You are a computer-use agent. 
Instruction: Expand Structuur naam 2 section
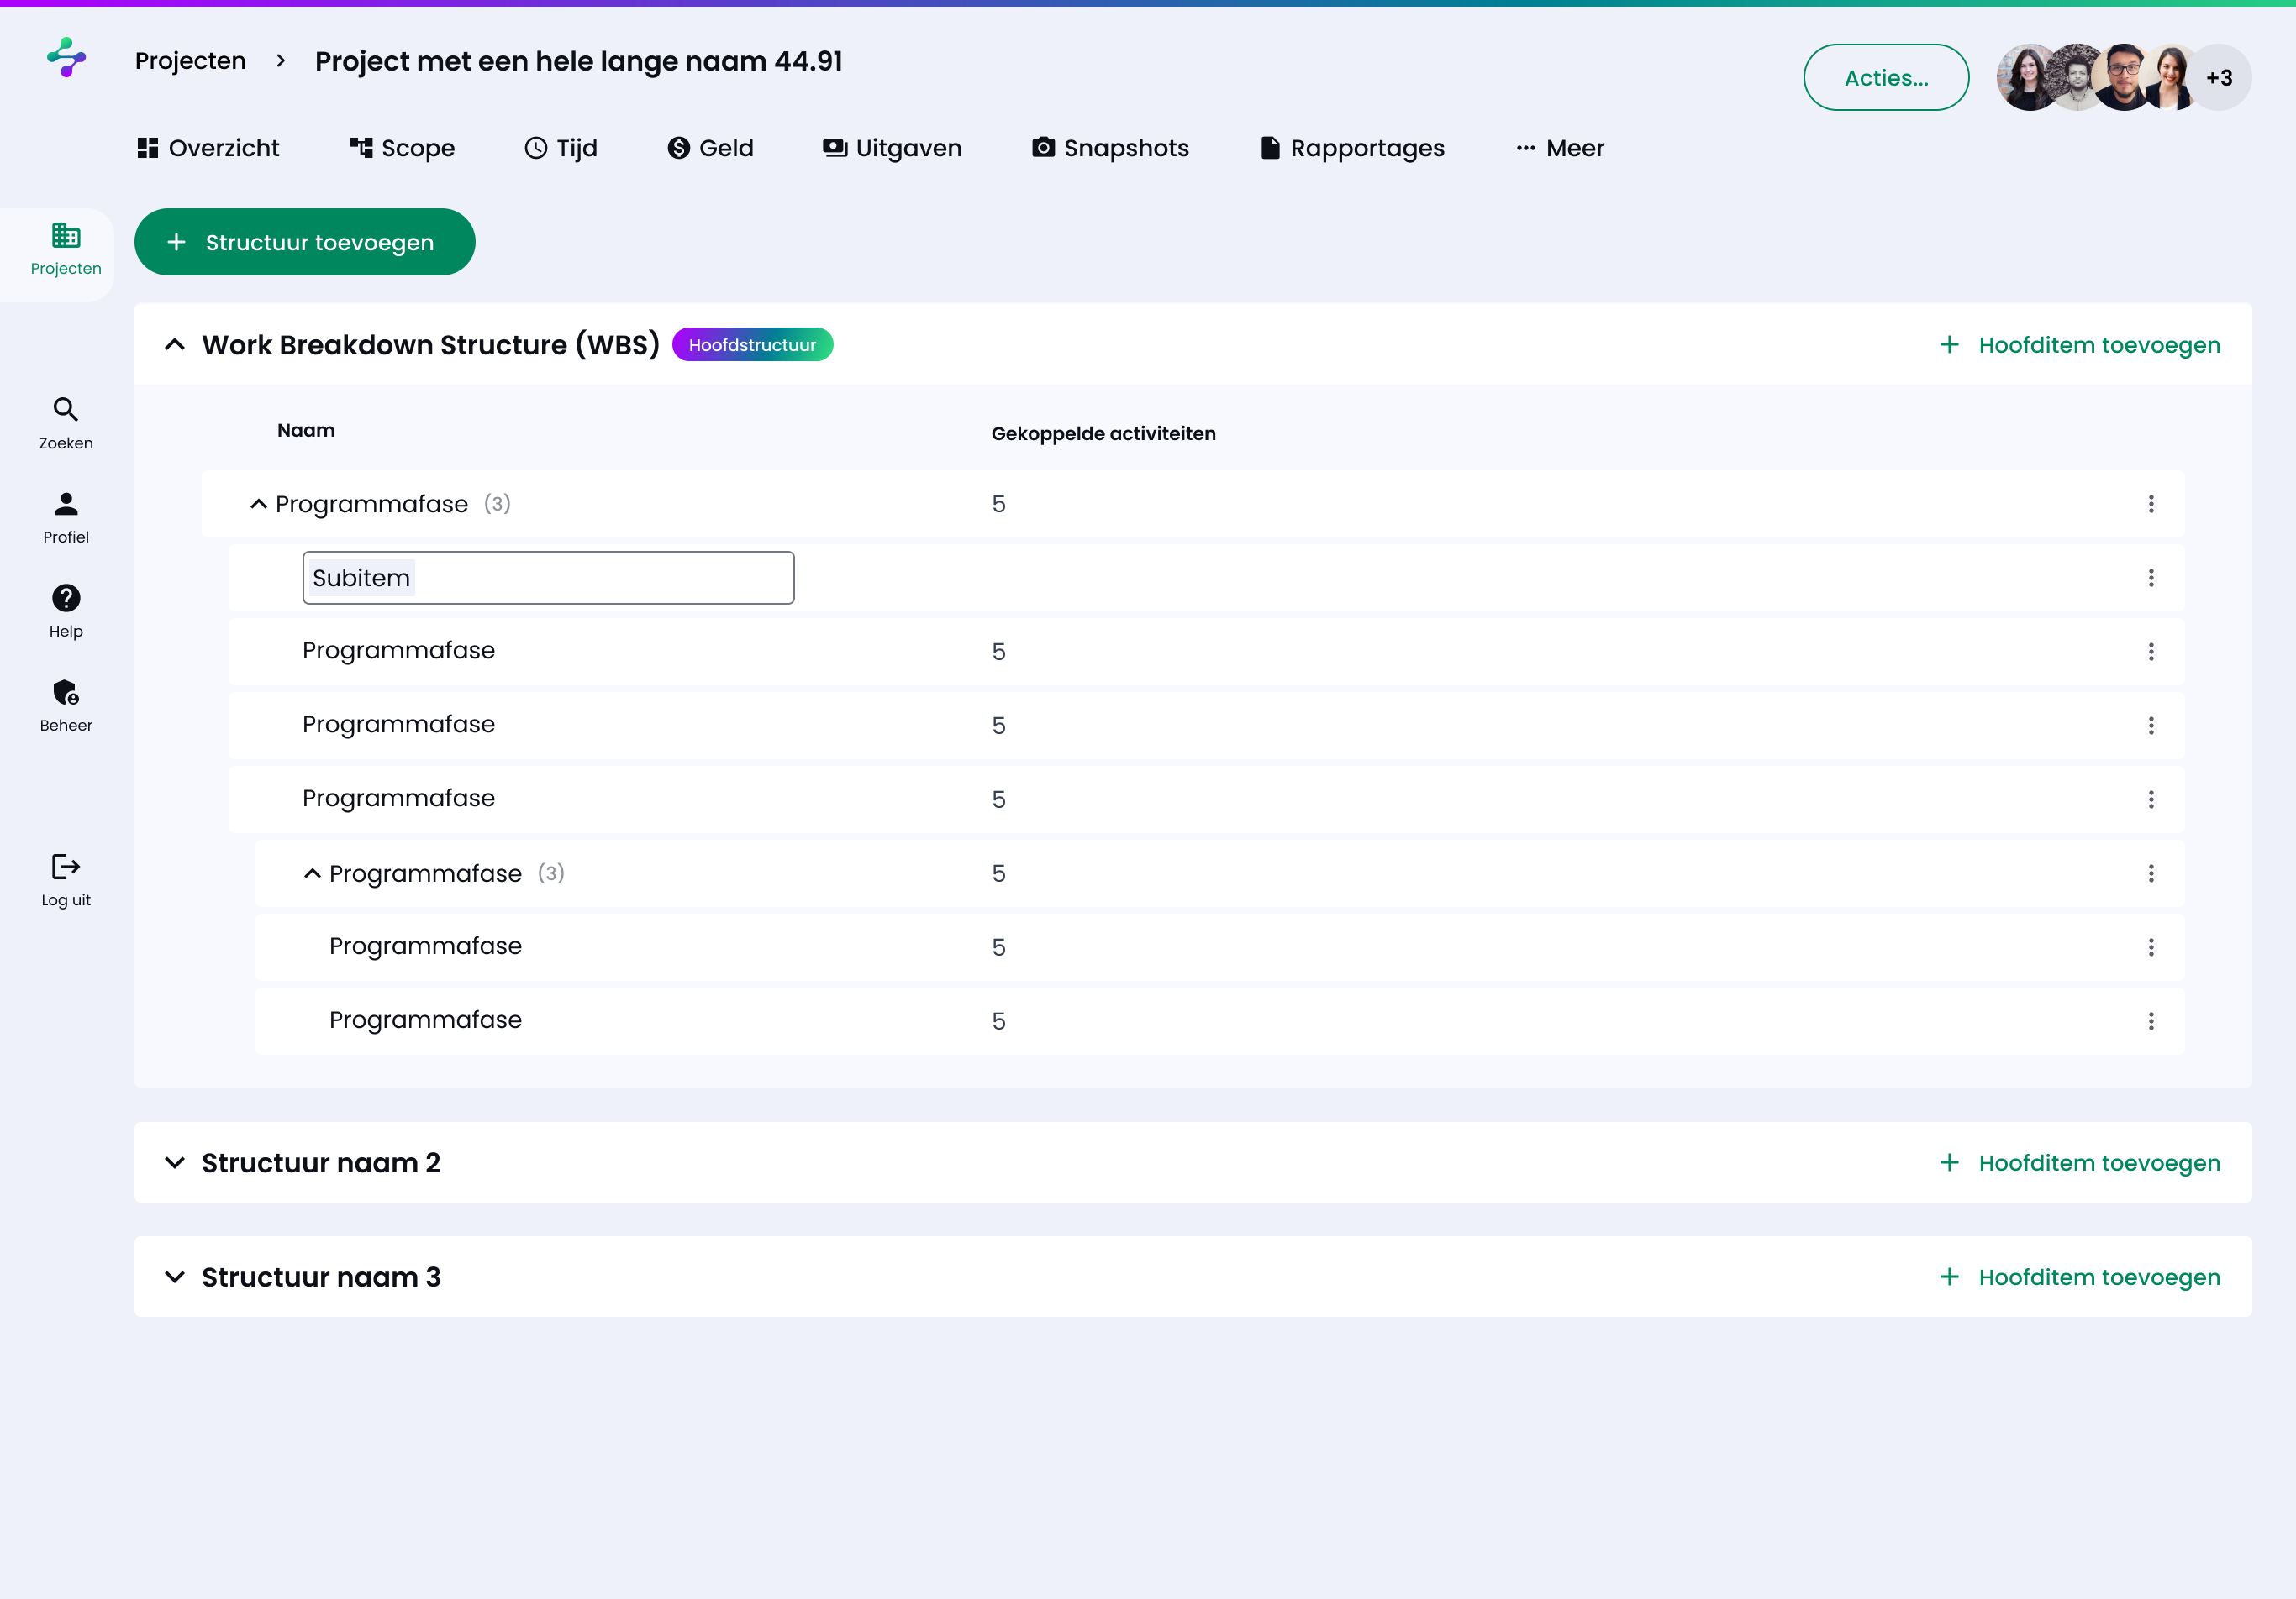pyautogui.click(x=175, y=1162)
